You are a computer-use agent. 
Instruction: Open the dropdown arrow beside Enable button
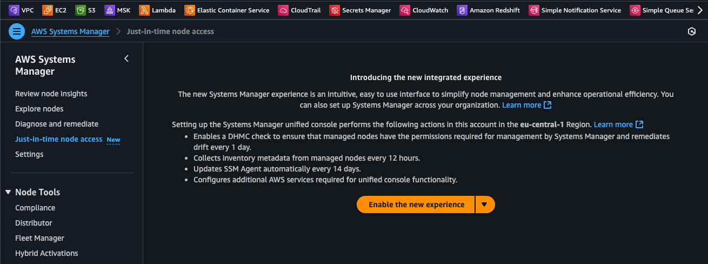click(484, 204)
